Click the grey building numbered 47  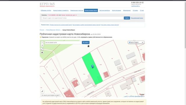pyautogui.click(x=108, y=94)
